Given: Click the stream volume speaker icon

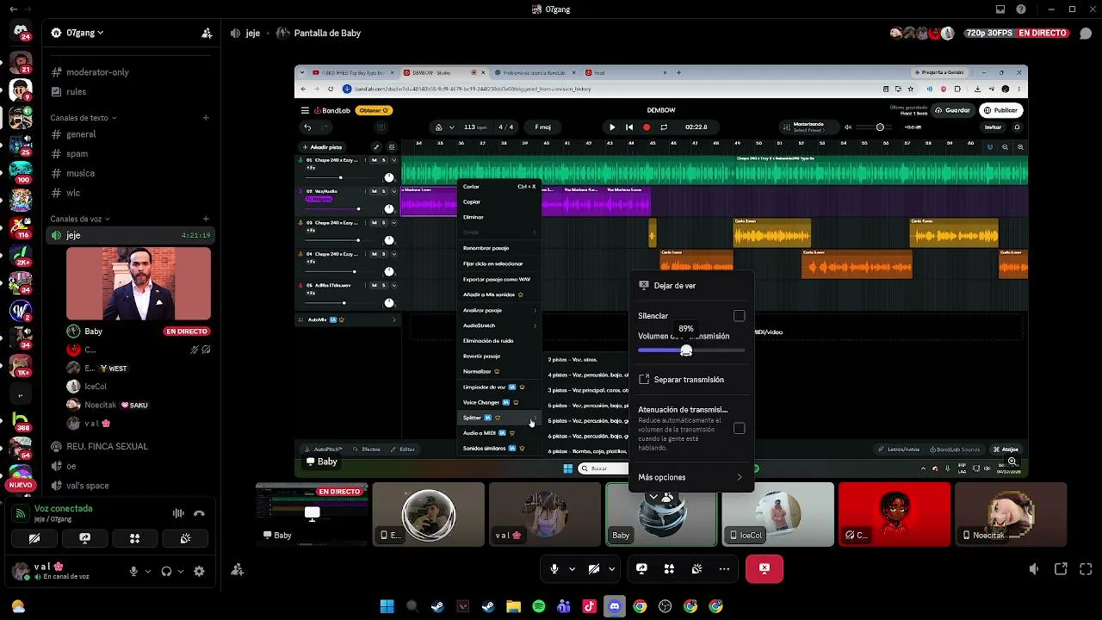Looking at the screenshot, I should click(x=1034, y=569).
